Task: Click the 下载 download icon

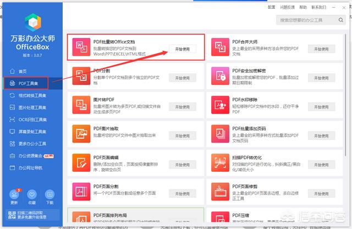Action: coord(50,194)
